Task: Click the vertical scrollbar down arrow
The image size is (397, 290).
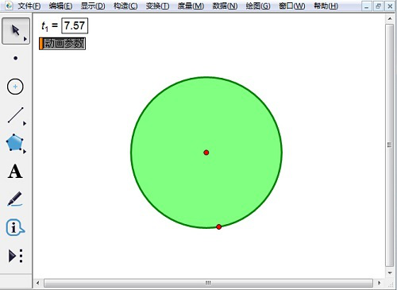Action: [390, 273]
